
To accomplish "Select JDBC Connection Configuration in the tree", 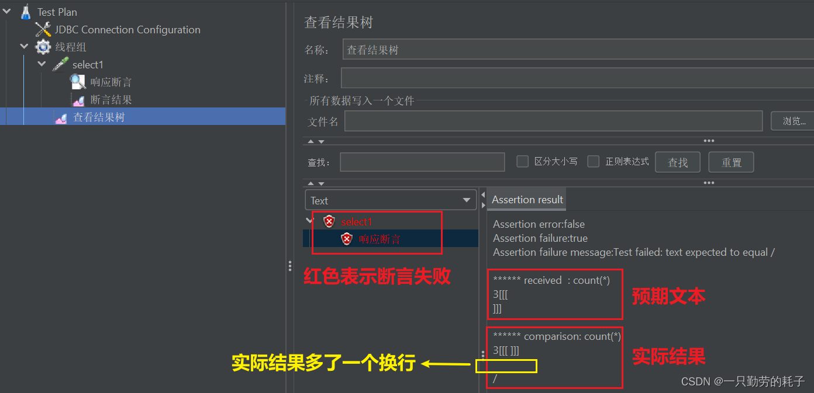I will 127,29.
